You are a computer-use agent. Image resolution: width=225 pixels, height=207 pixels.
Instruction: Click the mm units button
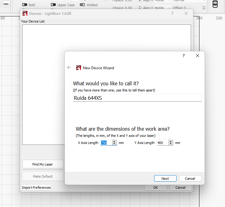pyautogui.click(x=6, y=4)
